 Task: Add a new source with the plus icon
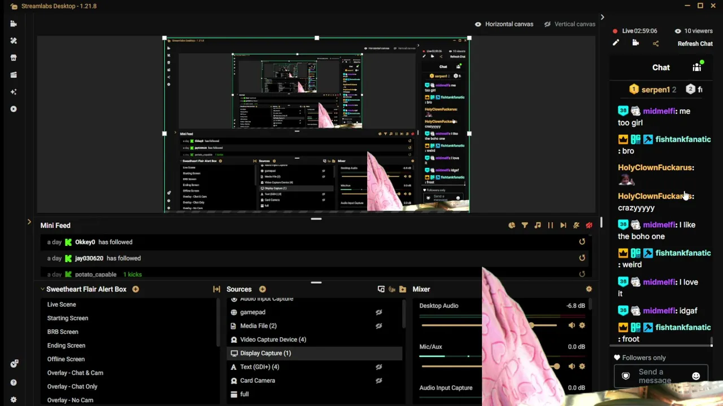coord(263,289)
